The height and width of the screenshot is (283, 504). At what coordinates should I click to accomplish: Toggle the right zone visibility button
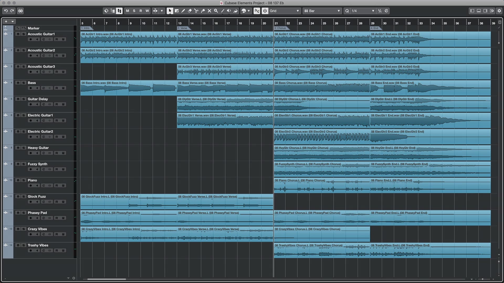485,11
